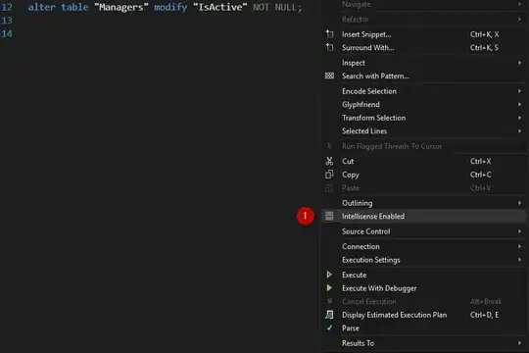
Task: Click the Surround With icon
Action: [329, 47]
